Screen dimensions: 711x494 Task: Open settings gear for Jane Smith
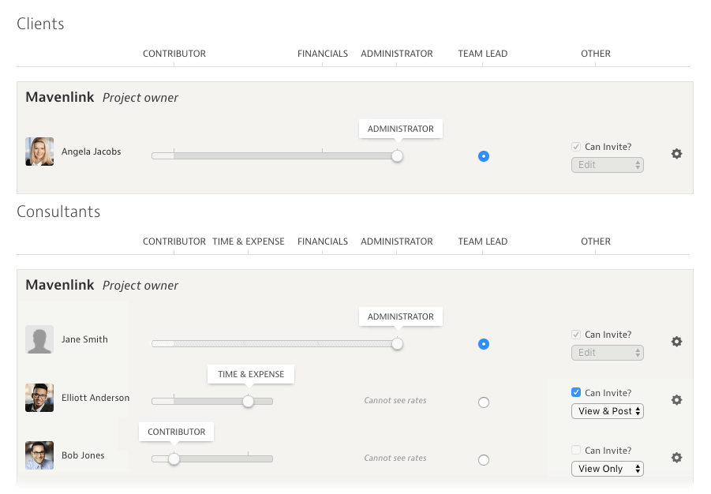tap(676, 342)
